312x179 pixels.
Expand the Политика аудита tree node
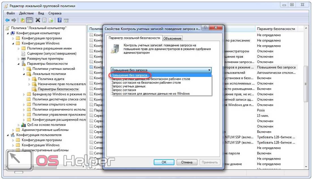tap(29, 79)
